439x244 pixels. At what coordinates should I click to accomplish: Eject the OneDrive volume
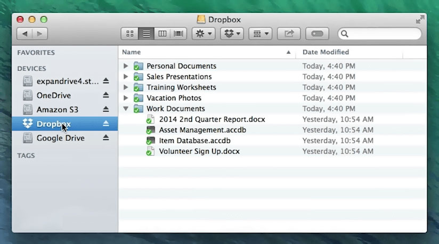point(105,95)
